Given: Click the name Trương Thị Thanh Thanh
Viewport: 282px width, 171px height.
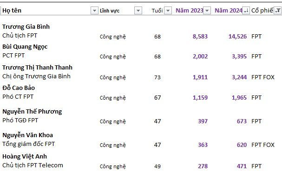Looking at the screenshot, I should (x=38, y=68).
